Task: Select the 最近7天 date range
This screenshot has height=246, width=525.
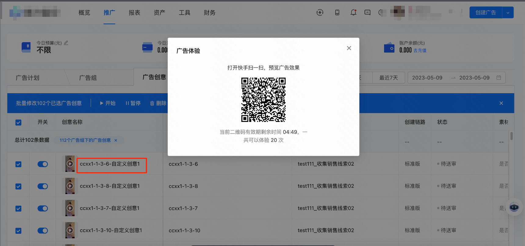Action: pyautogui.click(x=388, y=78)
